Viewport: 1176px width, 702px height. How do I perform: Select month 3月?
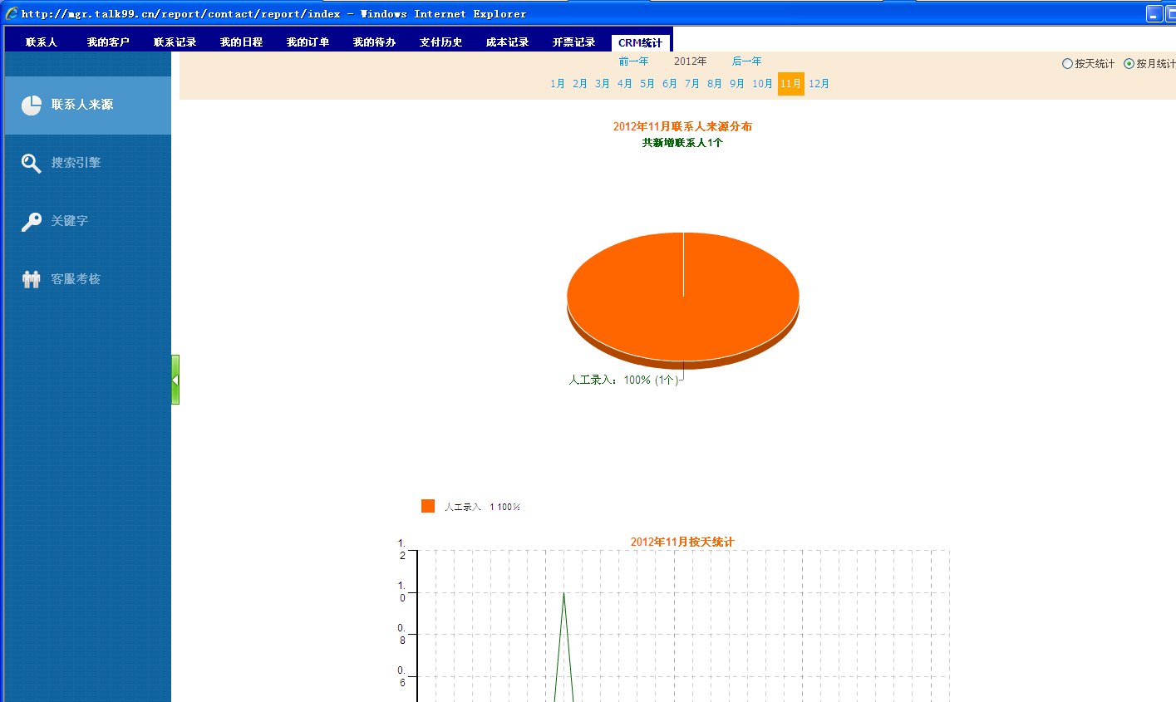pyautogui.click(x=603, y=84)
